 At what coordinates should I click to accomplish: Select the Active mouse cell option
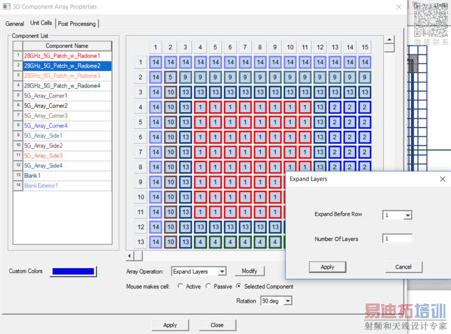pyautogui.click(x=180, y=286)
